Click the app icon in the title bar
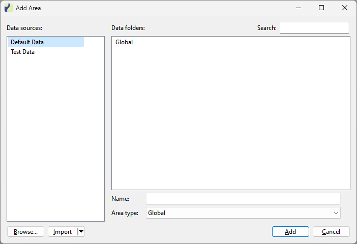 (8, 8)
